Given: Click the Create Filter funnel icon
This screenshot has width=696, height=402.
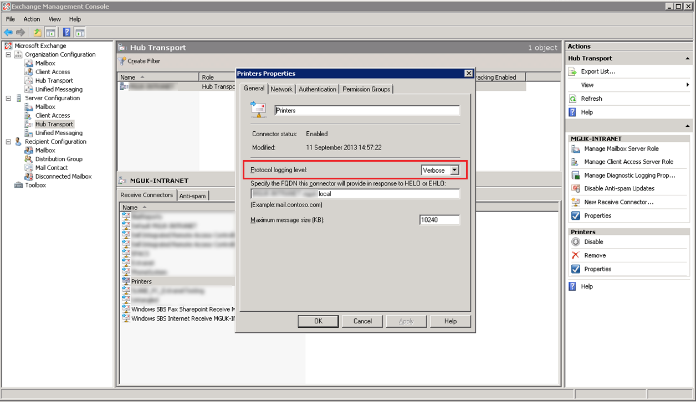Looking at the screenshot, I should pyautogui.click(x=122, y=61).
